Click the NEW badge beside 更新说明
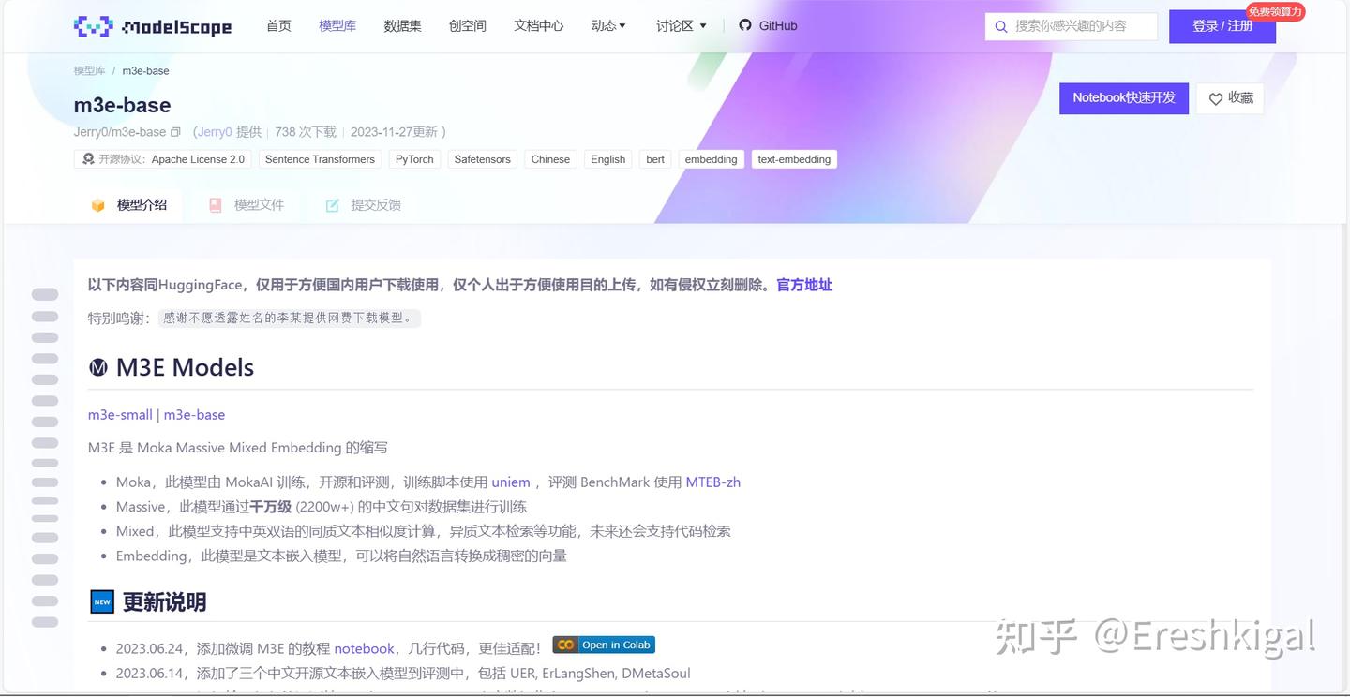This screenshot has height=697, width=1350. click(101, 601)
